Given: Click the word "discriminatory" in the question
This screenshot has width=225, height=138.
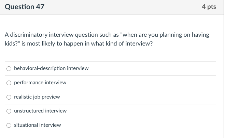Looking at the screenshot, I should tap(27, 35).
